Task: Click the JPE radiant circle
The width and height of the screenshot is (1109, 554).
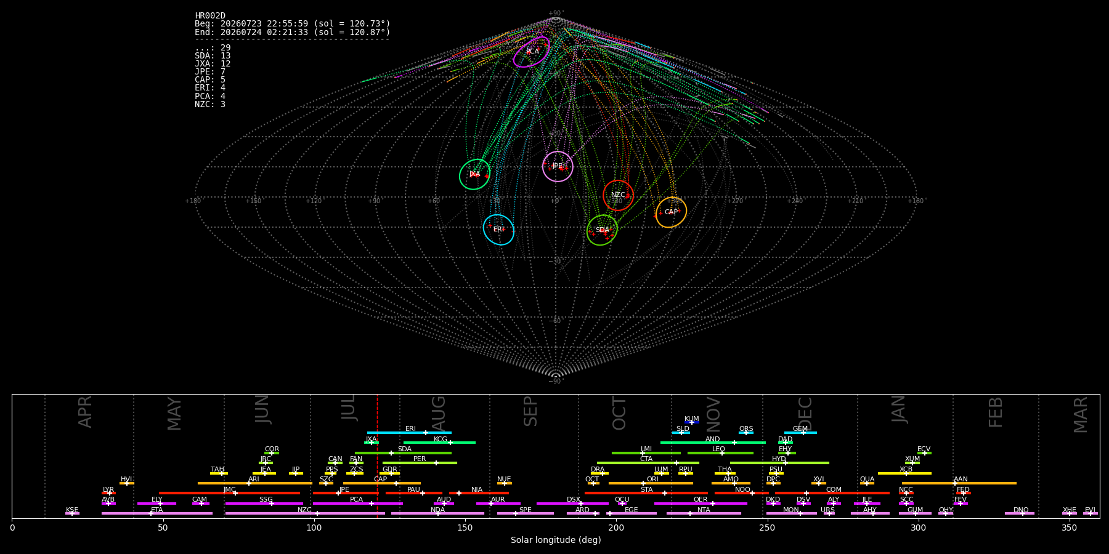Action: pyautogui.click(x=558, y=166)
